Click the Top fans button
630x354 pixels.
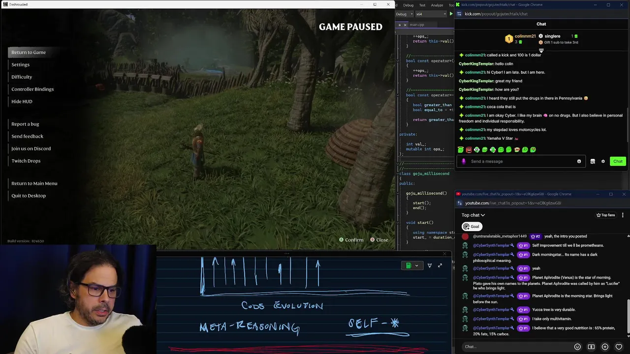point(605,215)
